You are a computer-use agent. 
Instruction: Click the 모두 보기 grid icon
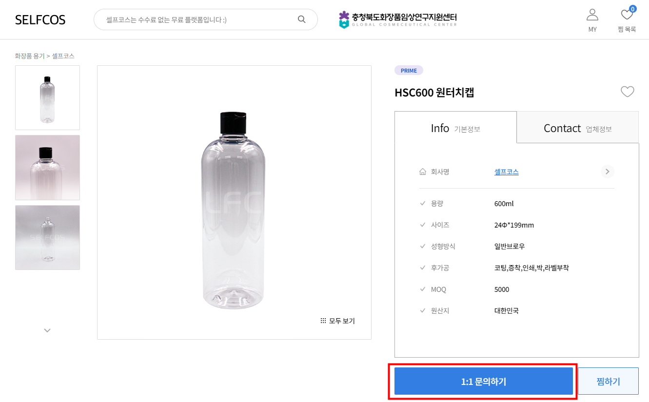pos(323,321)
